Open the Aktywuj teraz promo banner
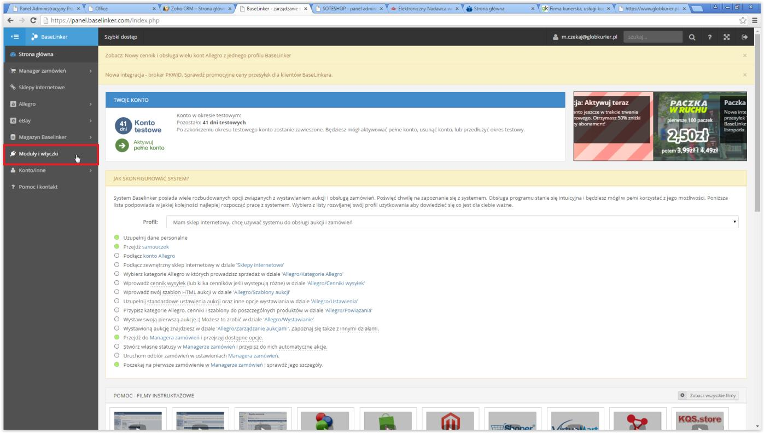This screenshot has height=433, width=764. 612,126
